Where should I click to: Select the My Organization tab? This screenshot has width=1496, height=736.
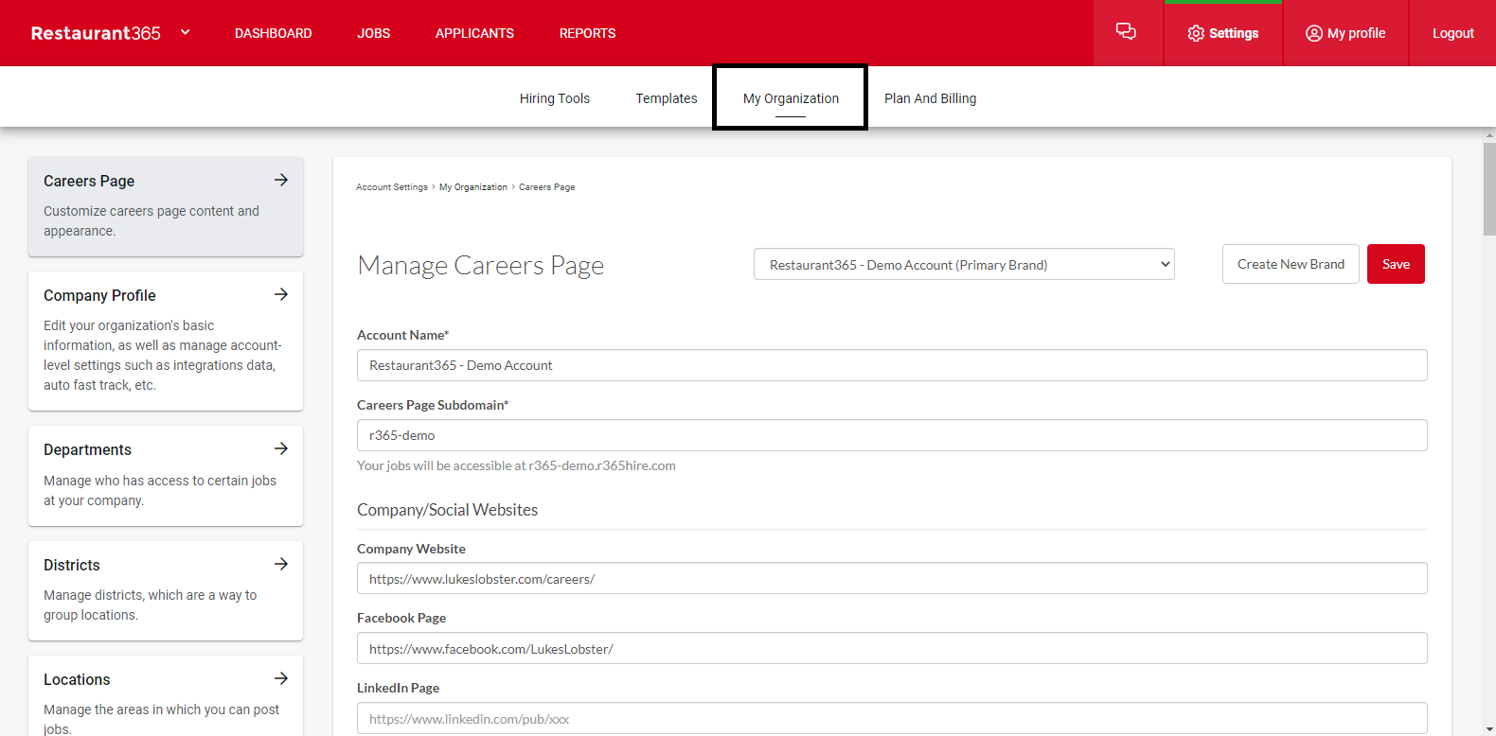tap(791, 98)
